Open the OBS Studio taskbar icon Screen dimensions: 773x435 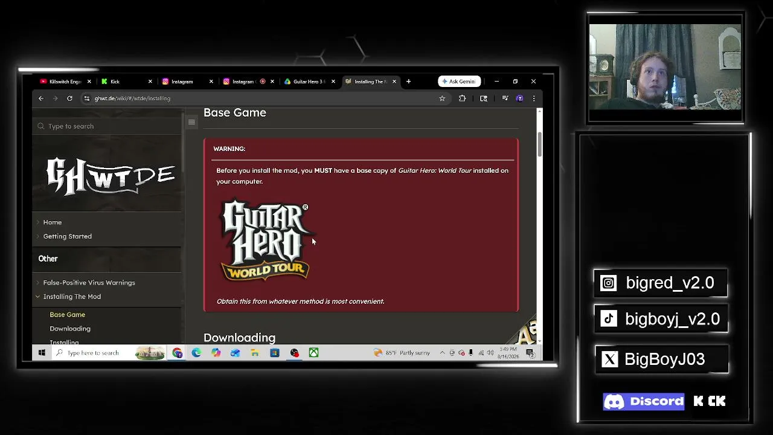coord(294,353)
